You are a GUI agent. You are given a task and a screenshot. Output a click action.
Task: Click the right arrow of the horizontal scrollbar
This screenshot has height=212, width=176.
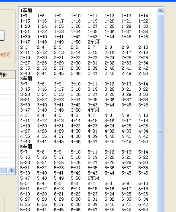point(12,171)
